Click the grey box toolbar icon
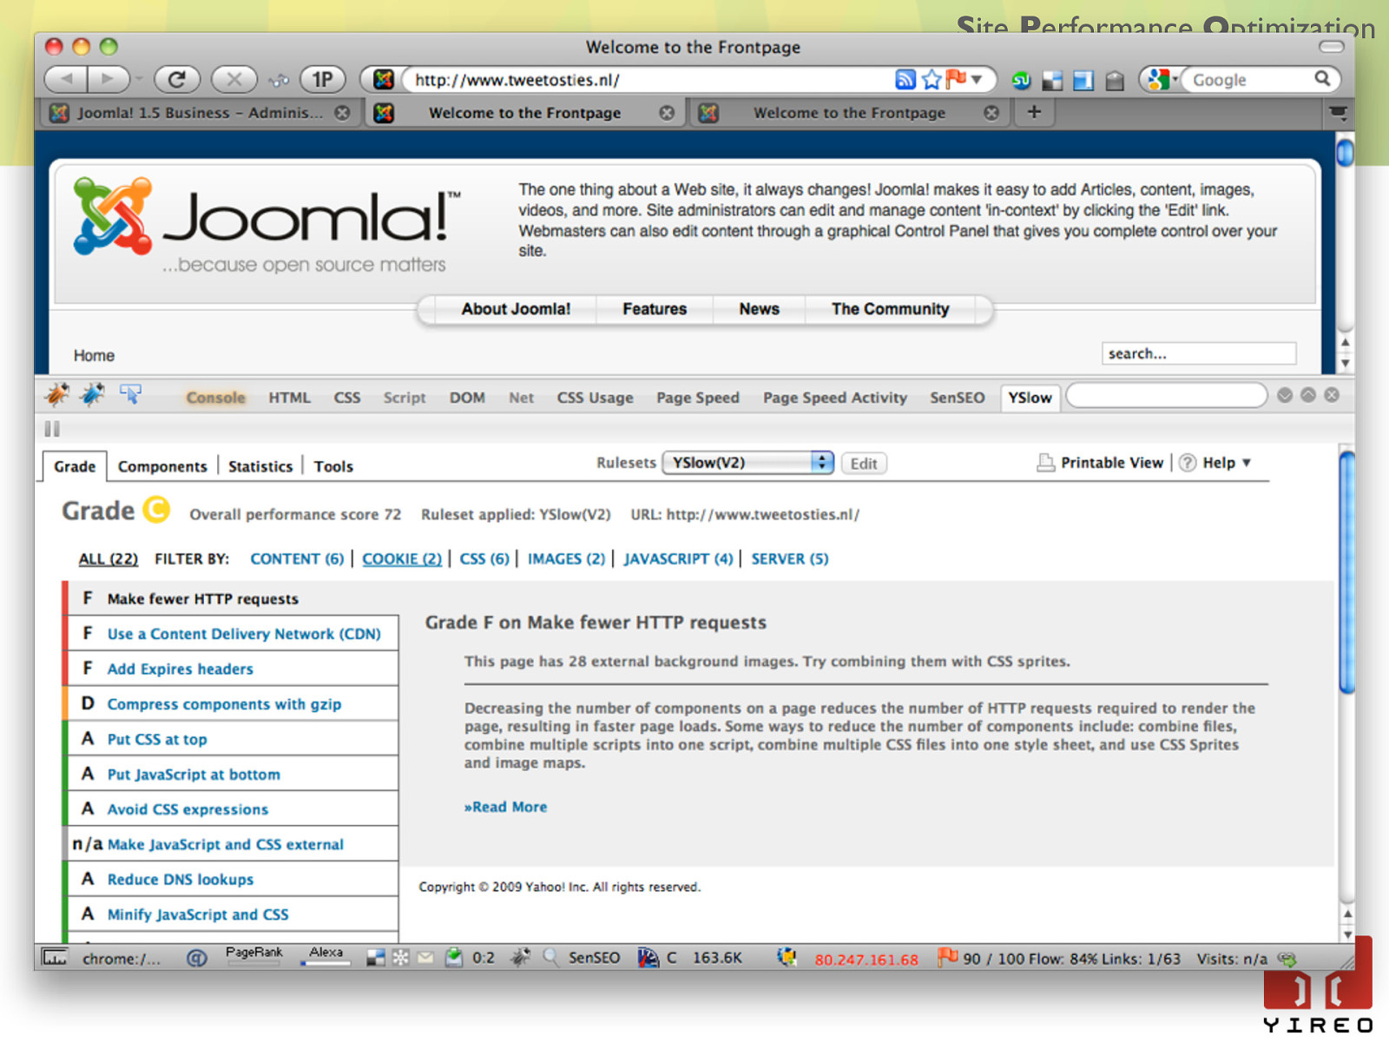 click(1115, 82)
